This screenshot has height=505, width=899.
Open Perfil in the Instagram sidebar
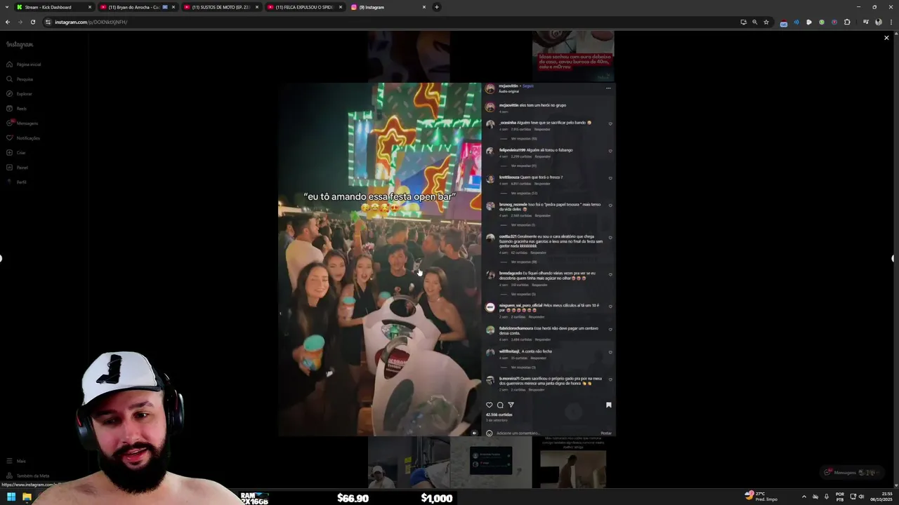coord(17,182)
